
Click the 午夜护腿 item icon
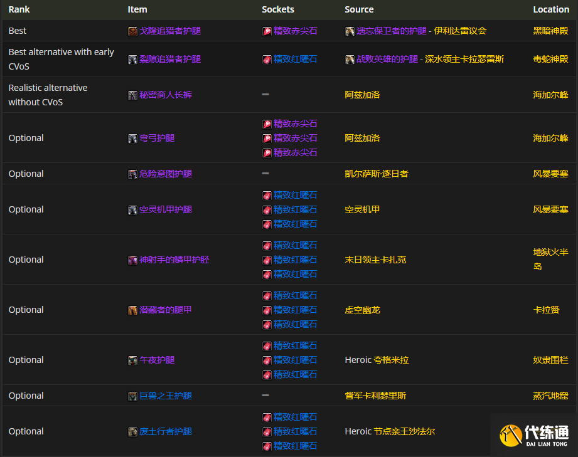pyautogui.click(x=132, y=360)
